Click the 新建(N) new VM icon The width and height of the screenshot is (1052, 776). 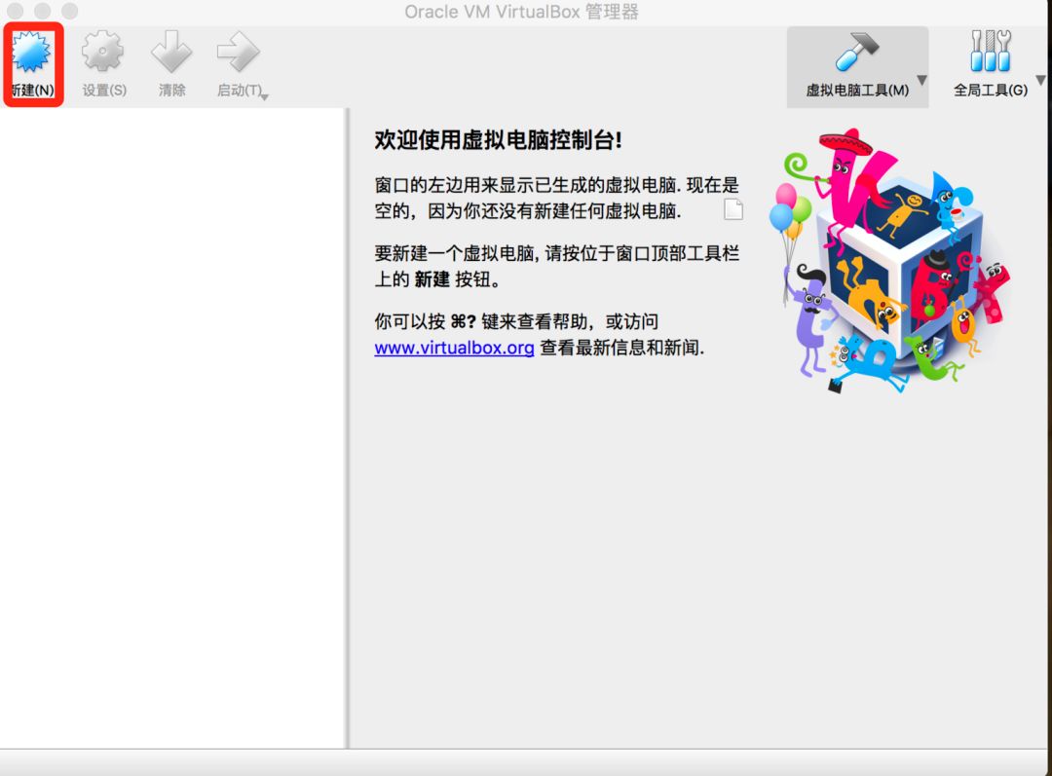tap(31, 53)
